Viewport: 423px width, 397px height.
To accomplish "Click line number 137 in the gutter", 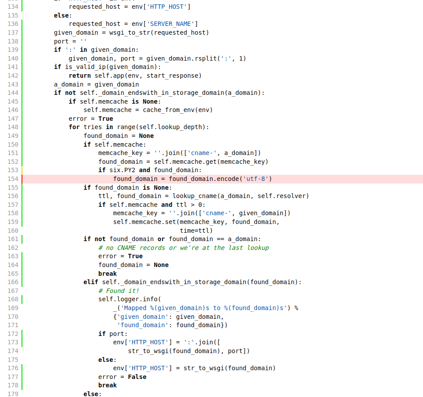I will pyautogui.click(x=13, y=32).
